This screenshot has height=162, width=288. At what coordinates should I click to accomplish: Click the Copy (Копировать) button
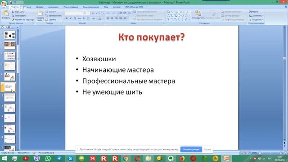coord(19,16)
